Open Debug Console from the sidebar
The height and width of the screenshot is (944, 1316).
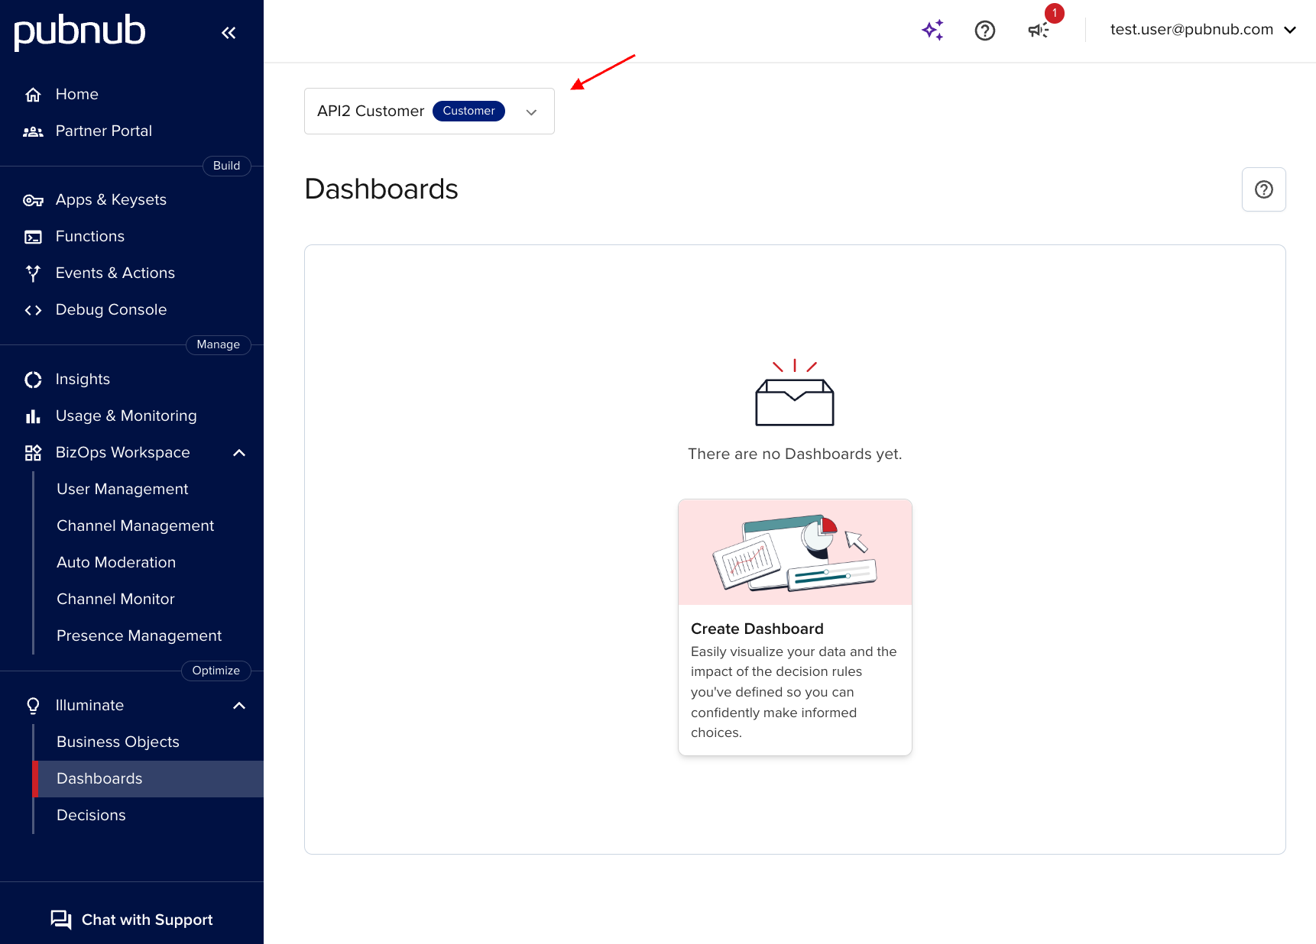click(111, 309)
